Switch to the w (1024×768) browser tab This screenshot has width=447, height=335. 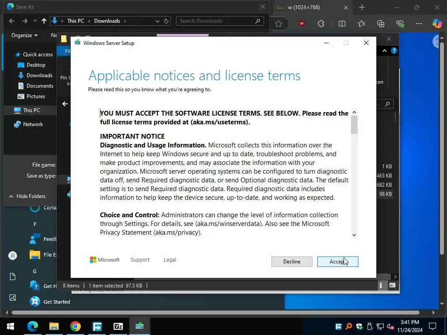(312, 7)
